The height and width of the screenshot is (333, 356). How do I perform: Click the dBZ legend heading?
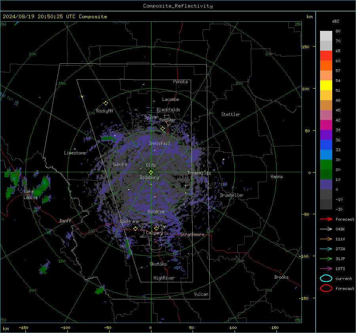coord(335,21)
